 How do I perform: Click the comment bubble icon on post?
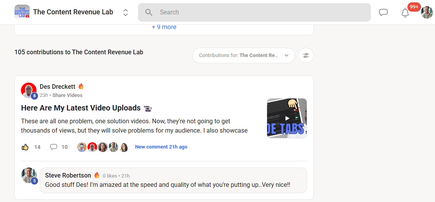click(54, 147)
